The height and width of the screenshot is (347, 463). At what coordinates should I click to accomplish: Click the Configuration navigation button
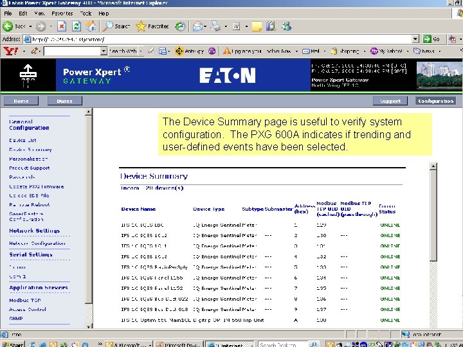[x=435, y=101]
